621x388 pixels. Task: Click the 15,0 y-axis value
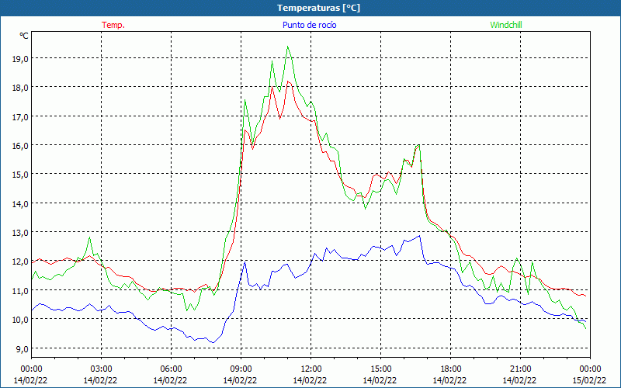click(21, 175)
